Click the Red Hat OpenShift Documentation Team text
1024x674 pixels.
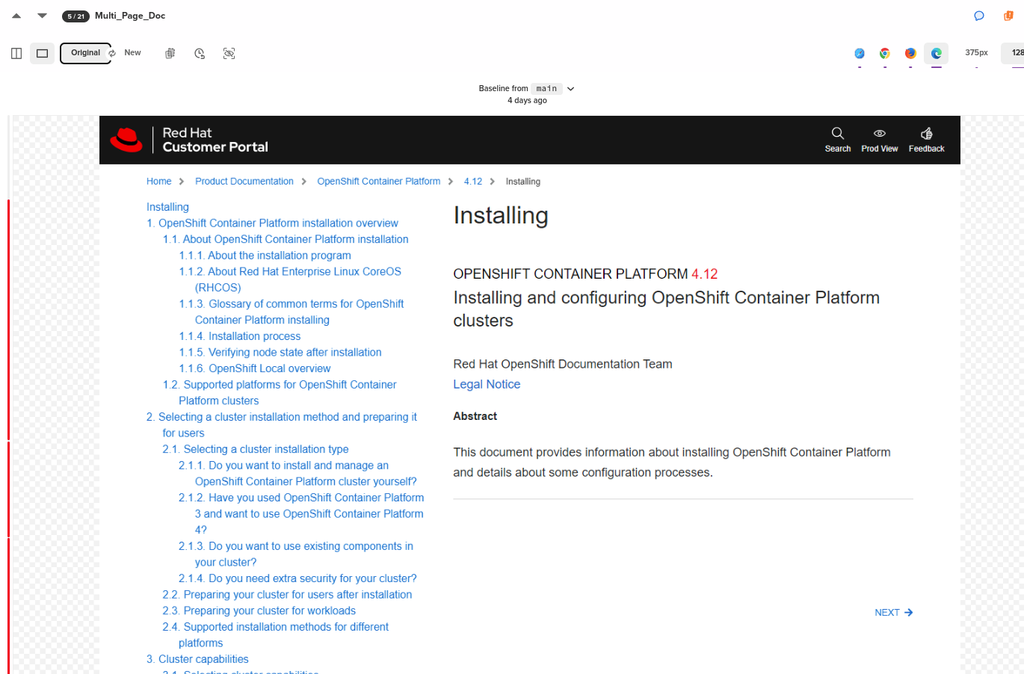(x=563, y=364)
